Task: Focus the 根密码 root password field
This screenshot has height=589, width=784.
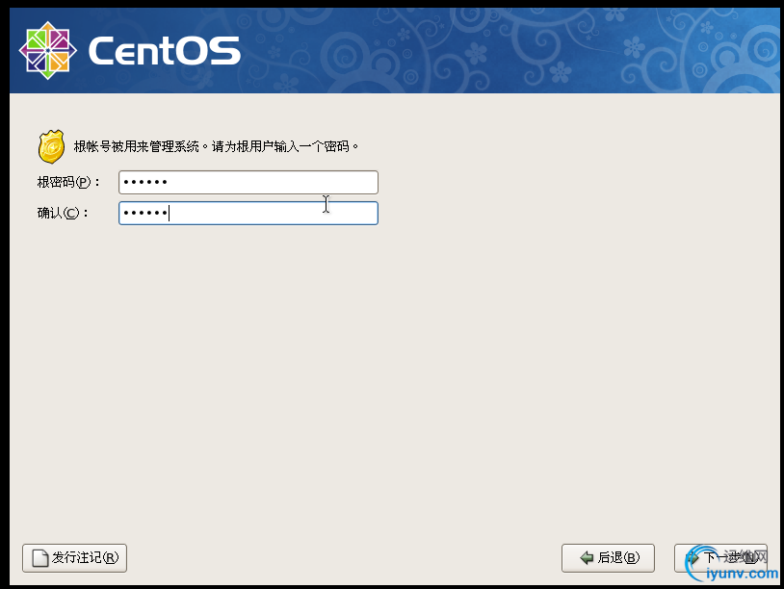Action: 248,182
